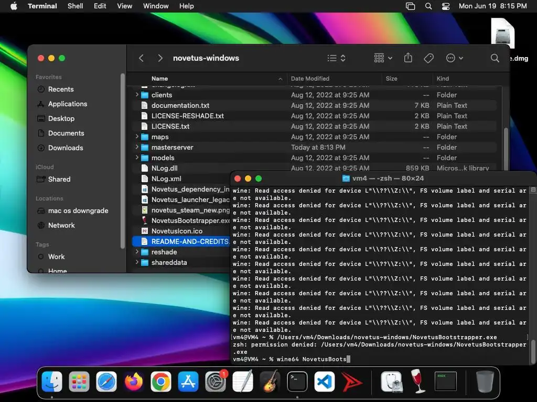Viewport: 537px width, 402px height.
Task: Open Recents in Finder sidebar
Action: [x=60, y=89]
